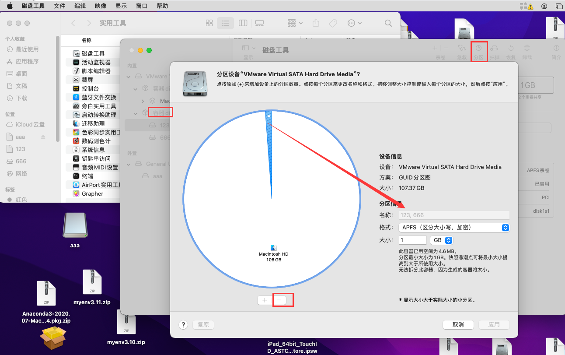This screenshot has height=355, width=565.
Task: Select 钥匙串访问 in the Finder list
Action: [96, 158]
